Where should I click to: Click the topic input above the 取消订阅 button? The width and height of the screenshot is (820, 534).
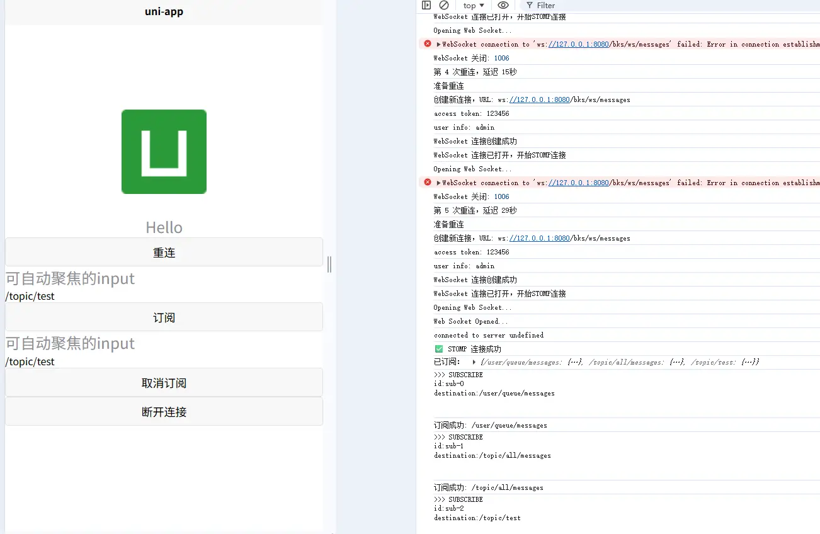tap(164, 361)
